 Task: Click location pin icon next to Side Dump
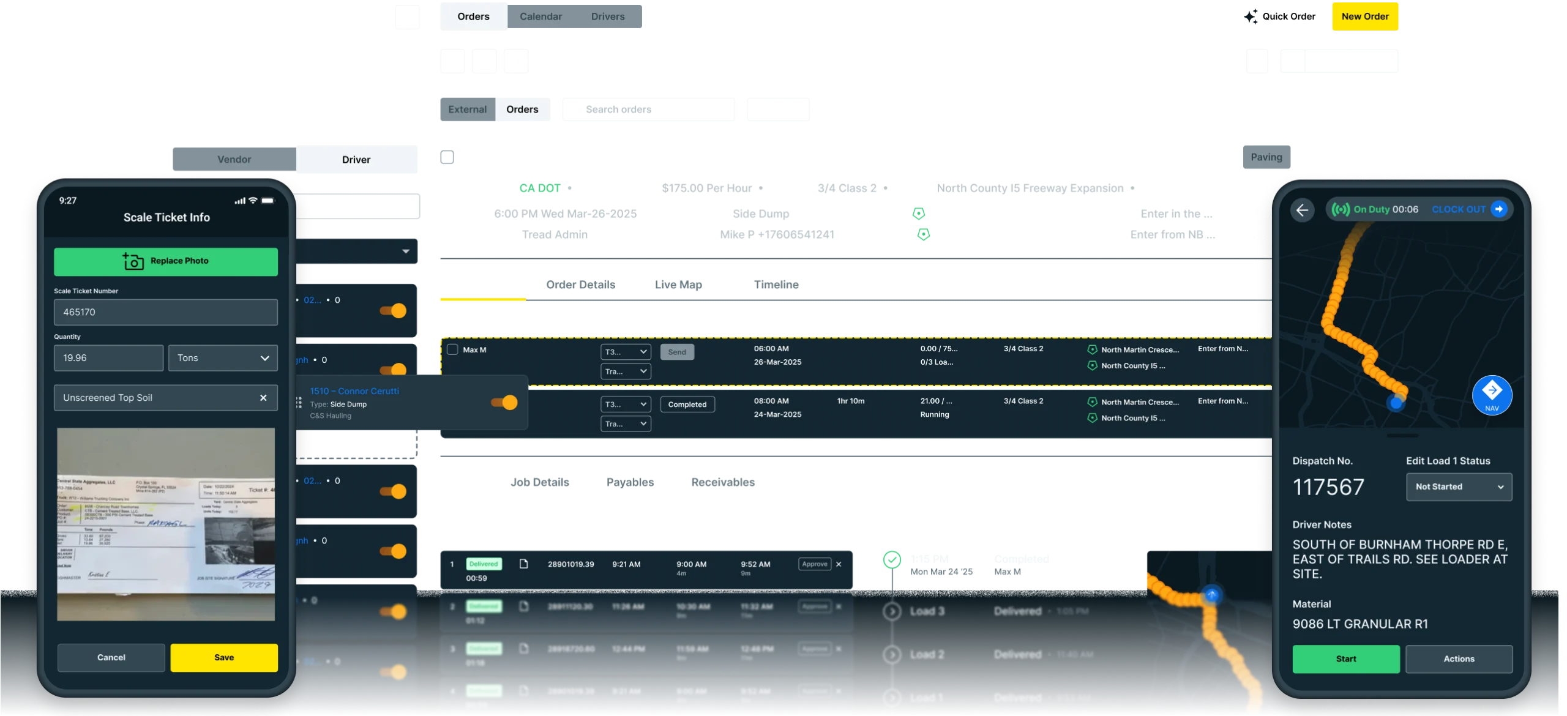[x=918, y=214]
